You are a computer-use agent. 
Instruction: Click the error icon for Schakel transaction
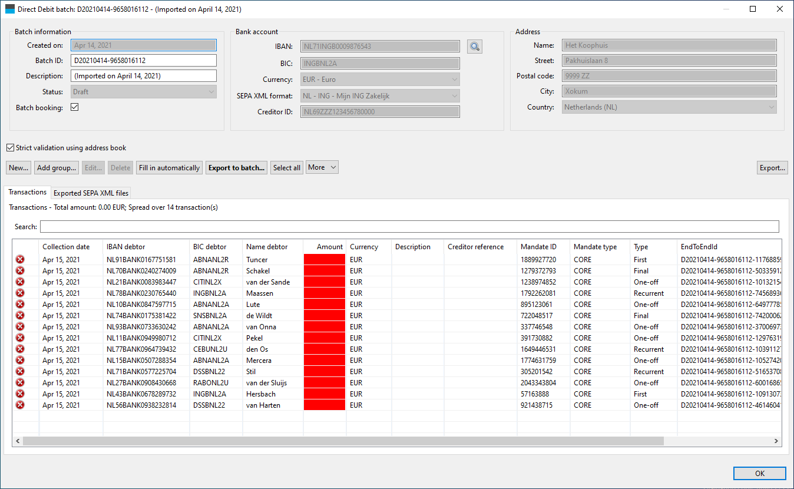point(20,270)
